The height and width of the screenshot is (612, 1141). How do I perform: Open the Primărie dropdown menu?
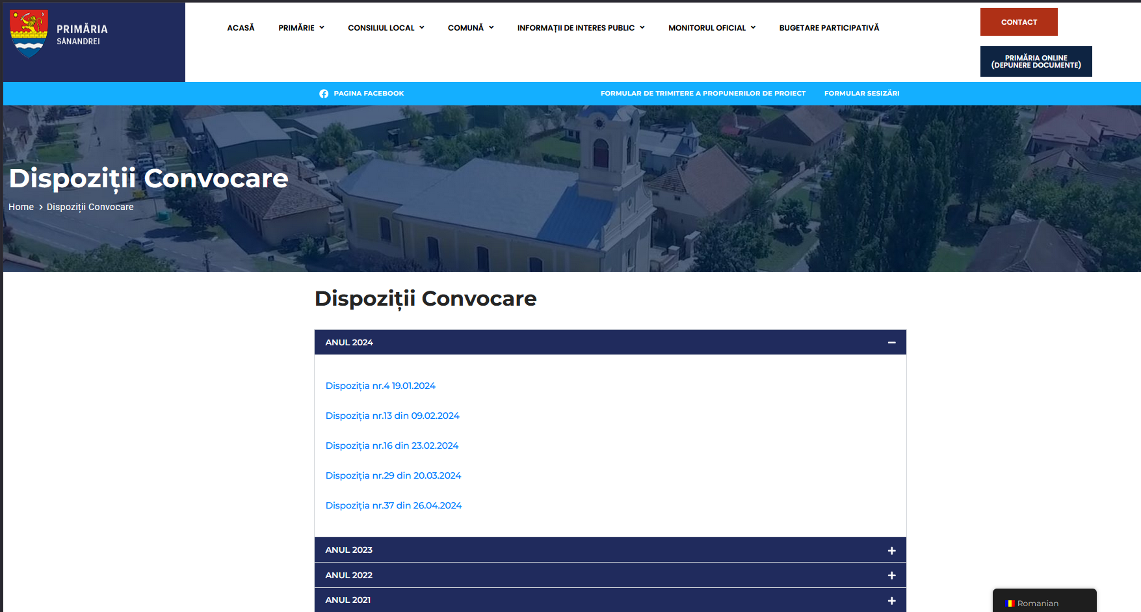pyautogui.click(x=301, y=28)
